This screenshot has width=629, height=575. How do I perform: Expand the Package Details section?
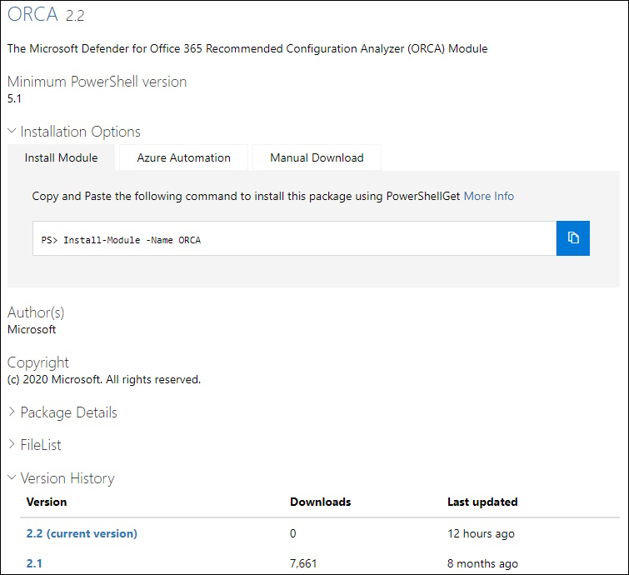pos(62,412)
